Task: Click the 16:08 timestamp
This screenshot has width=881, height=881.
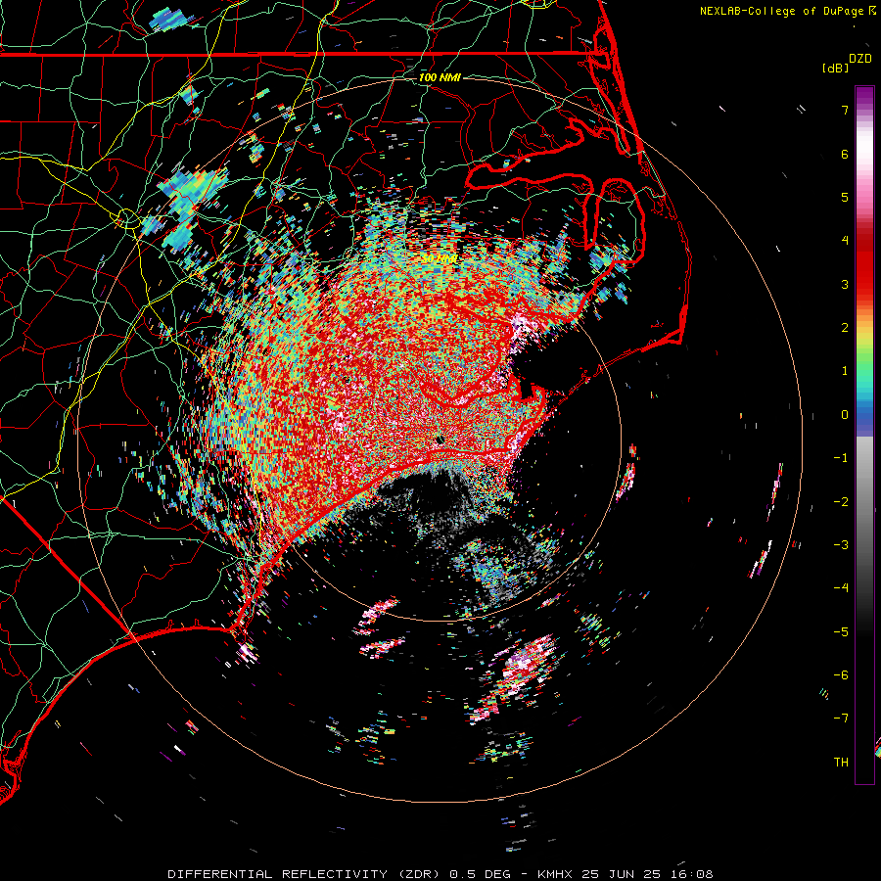Action: coord(690,874)
